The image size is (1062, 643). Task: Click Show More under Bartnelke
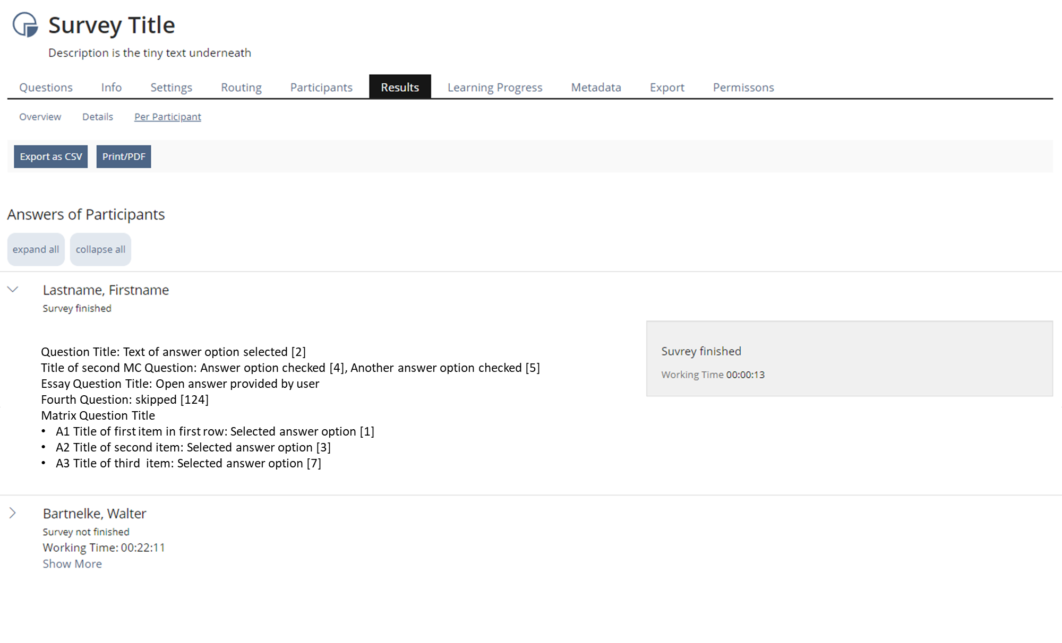tap(72, 564)
